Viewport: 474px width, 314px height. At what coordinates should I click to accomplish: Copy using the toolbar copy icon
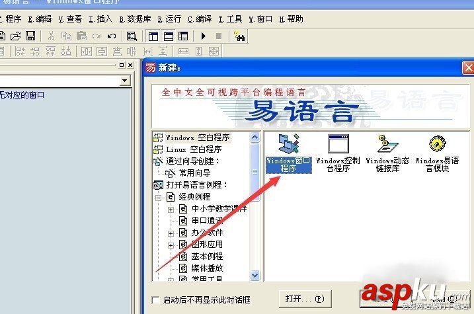(66, 36)
